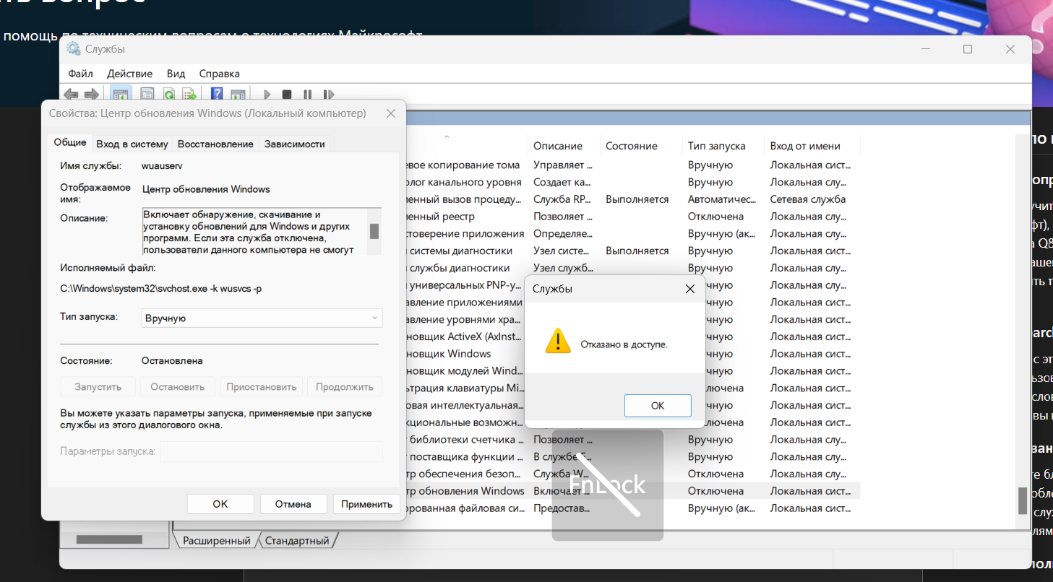This screenshot has width=1053, height=582.
Task: Open the 'Справка' menu
Action: coord(220,74)
